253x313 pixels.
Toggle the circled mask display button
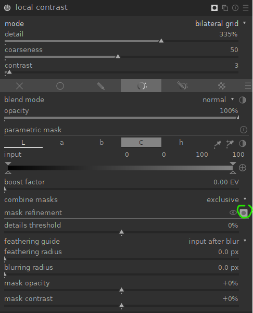point(244,213)
